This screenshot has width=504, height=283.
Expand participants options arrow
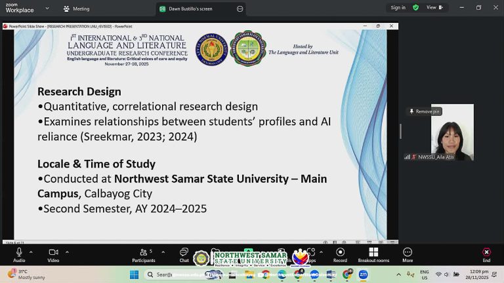(x=163, y=252)
